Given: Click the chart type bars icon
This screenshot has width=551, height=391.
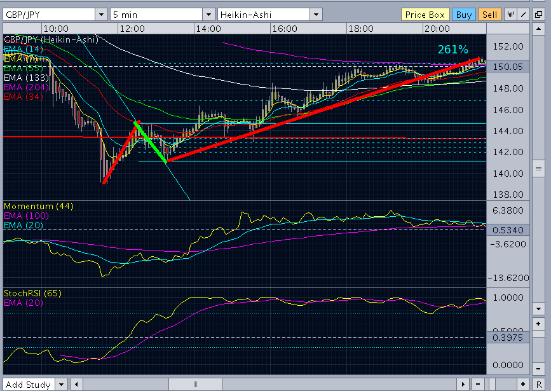Looking at the screenshot, I should point(510,15).
